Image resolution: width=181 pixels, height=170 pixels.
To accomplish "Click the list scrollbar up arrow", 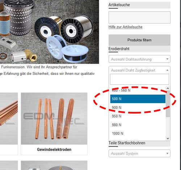I will (x=168, y=88).
